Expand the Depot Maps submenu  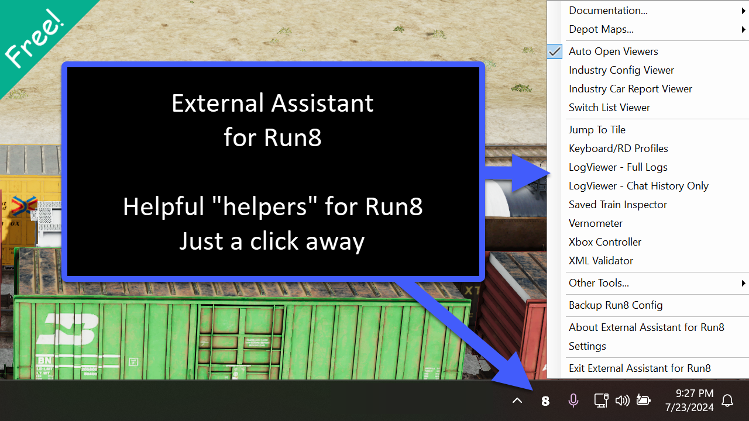click(601, 29)
